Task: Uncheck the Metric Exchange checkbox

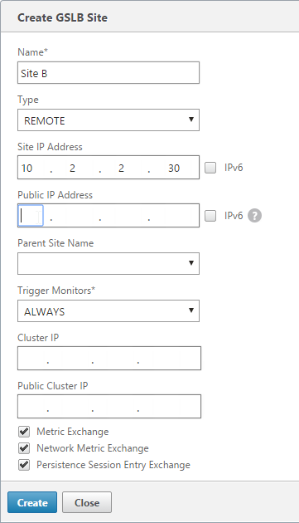Action: click(x=24, y=432)
